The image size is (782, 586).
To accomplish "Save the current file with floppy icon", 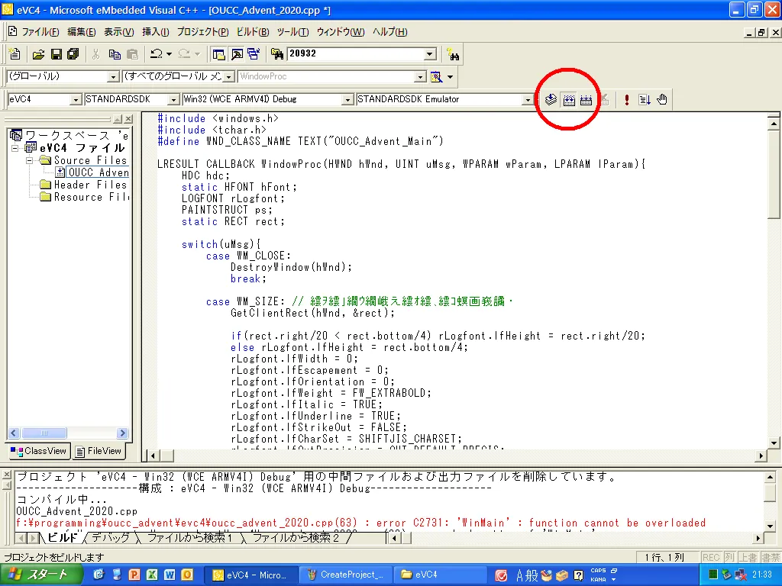I will pyautogui.click(x=57, y=54).
